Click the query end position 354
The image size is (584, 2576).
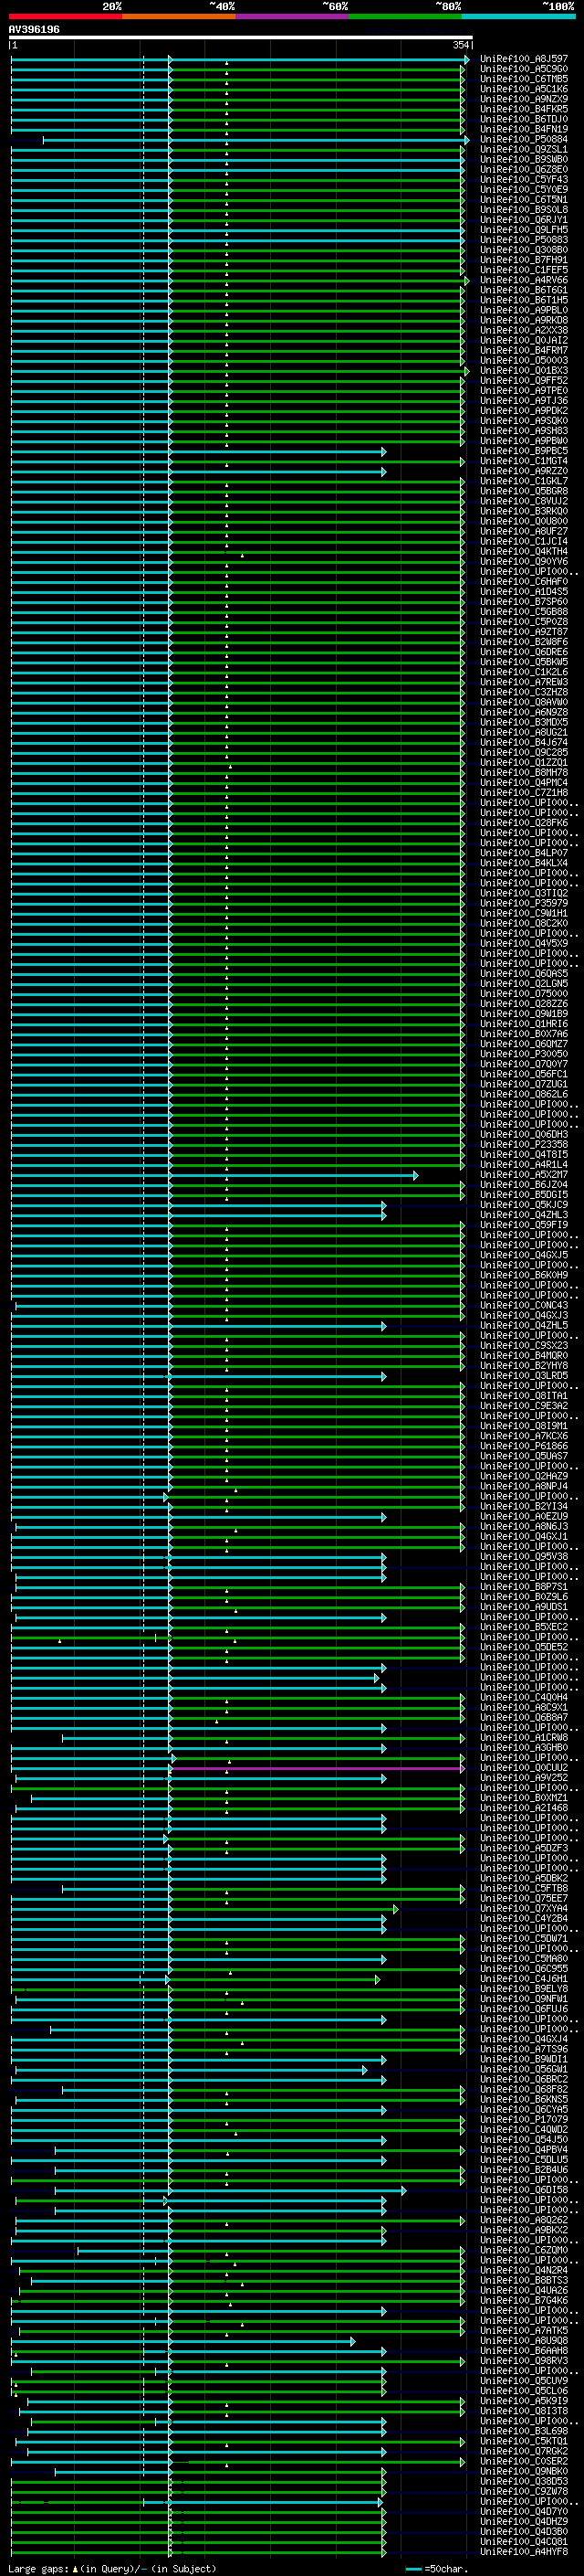tap(461, 46)
